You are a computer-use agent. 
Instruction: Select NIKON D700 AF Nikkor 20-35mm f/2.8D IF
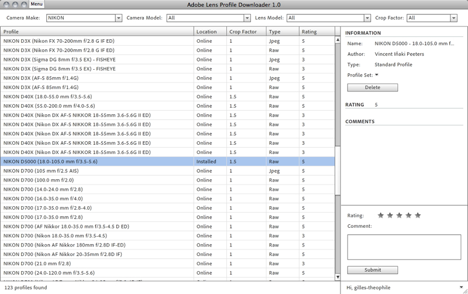point(167,254)
